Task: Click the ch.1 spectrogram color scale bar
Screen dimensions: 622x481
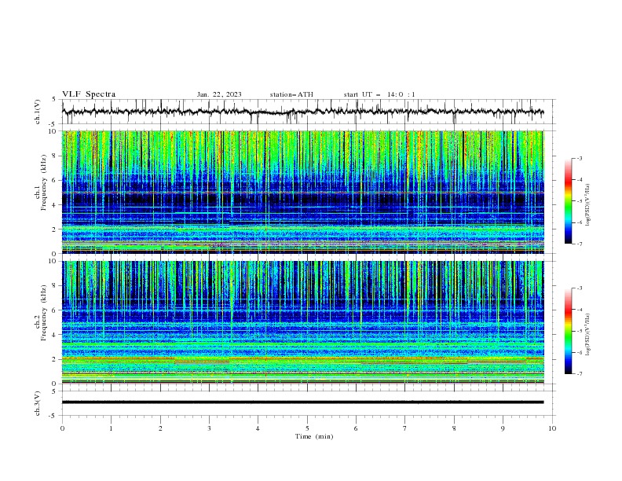Action: tap(568, 201)
